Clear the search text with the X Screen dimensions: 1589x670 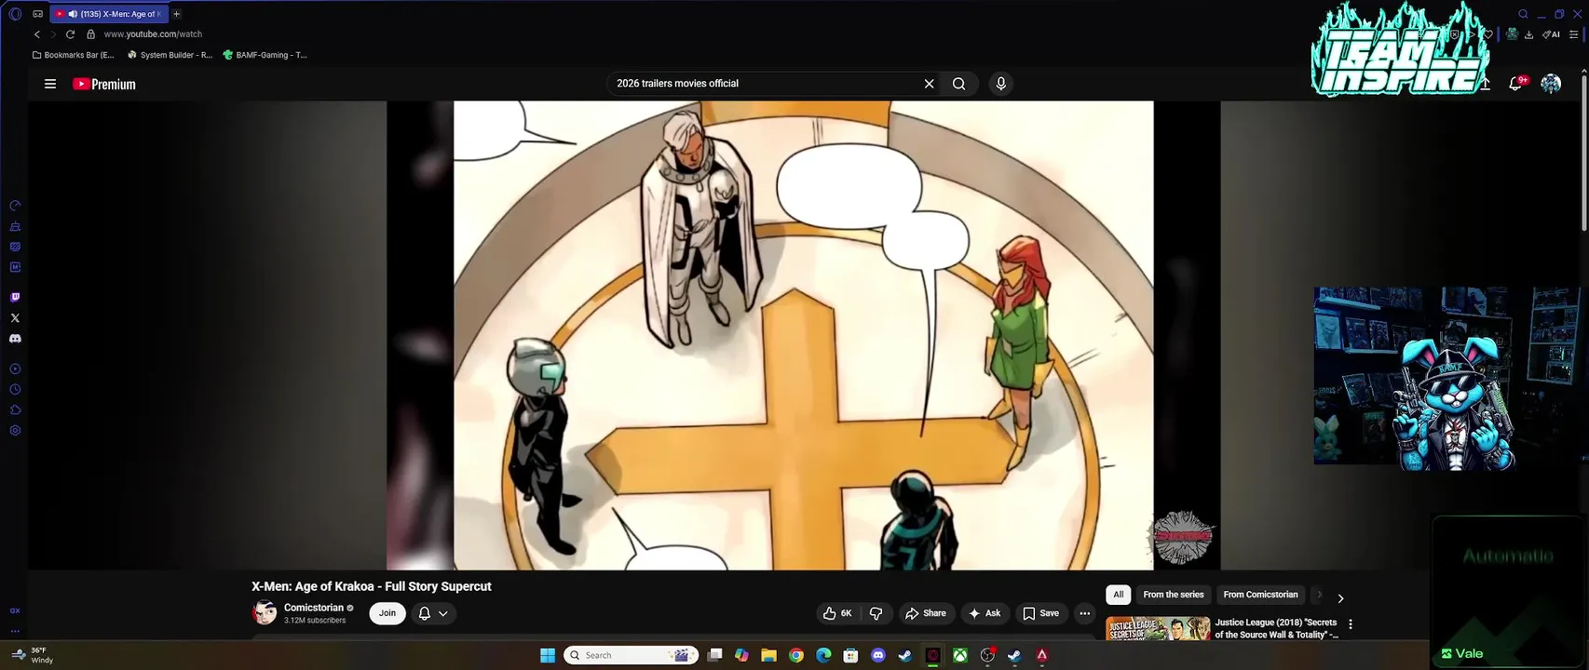(929, 84)
